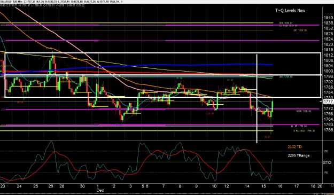This screenshot has width=334, height=195.
Task: Click the 1768 price axis value
Action: 329,114
